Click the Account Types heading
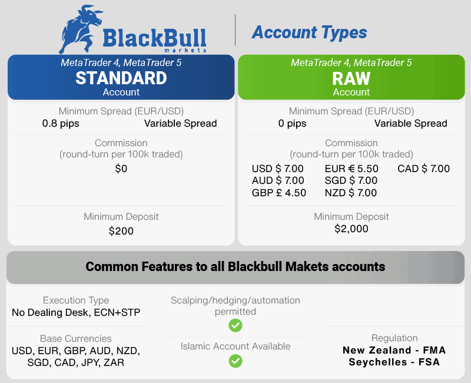This screenshot has width=471, height=383. [310, 33]
